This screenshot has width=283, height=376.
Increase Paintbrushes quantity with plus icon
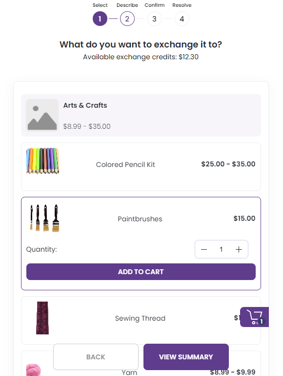(x=239, y=249)
